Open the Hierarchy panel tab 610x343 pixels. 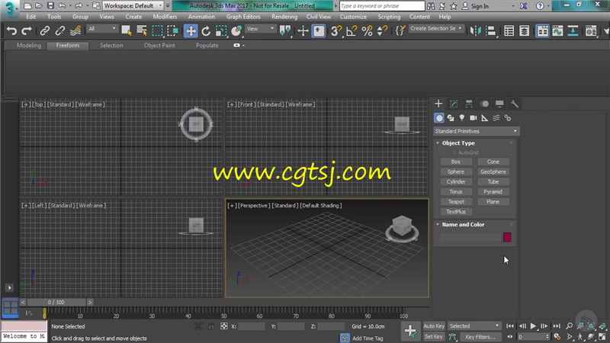click(x=469, y=104)
